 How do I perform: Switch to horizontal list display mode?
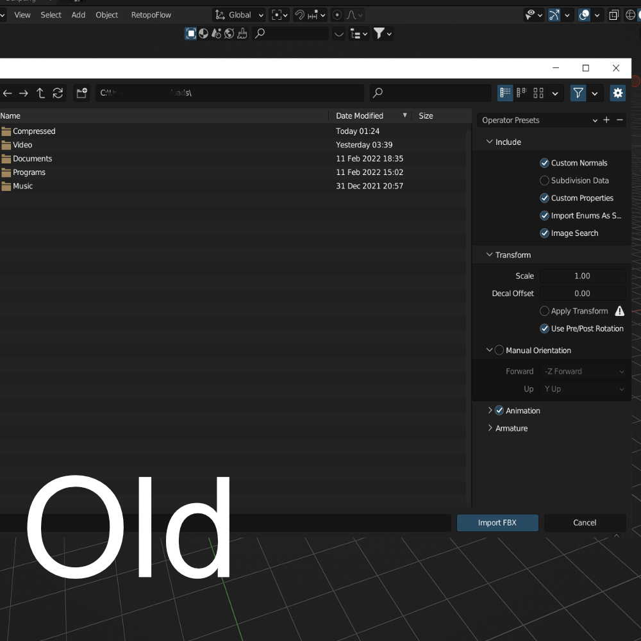[522, 93]
